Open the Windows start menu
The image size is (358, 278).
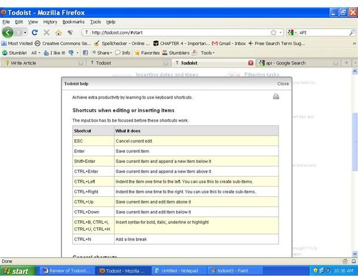18,271
